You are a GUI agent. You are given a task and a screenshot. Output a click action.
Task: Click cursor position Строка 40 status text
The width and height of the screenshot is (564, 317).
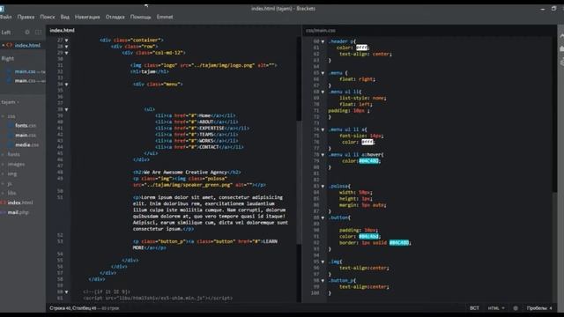(x=73, y=308)
